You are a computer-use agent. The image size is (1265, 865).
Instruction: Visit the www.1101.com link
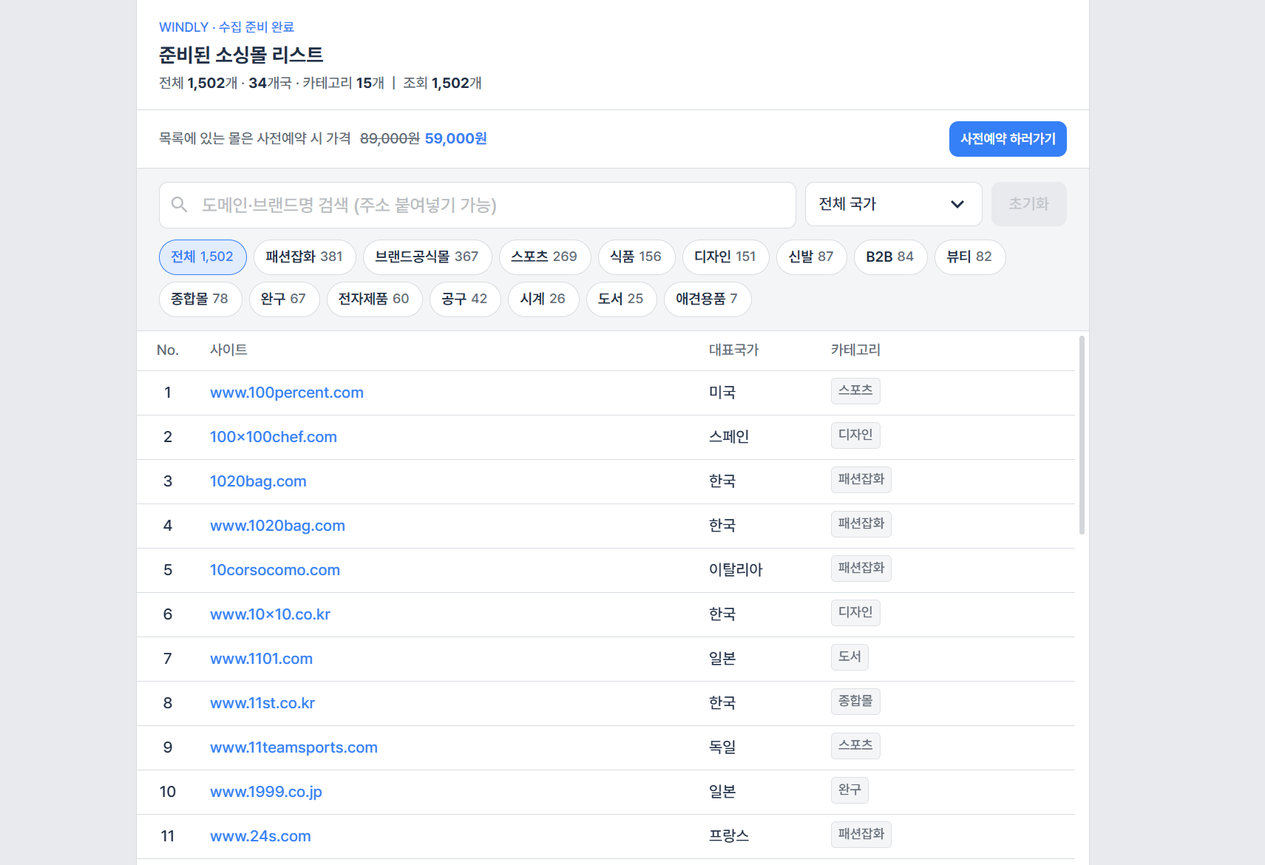[261, 659]
